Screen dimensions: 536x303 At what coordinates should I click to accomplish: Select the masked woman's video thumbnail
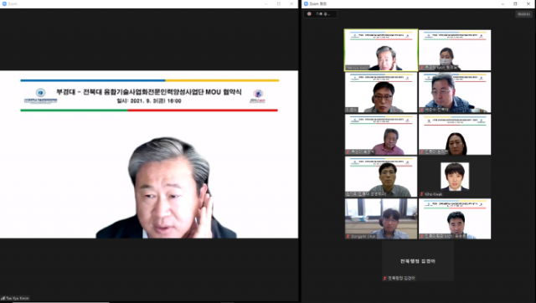tap(455, 50)
